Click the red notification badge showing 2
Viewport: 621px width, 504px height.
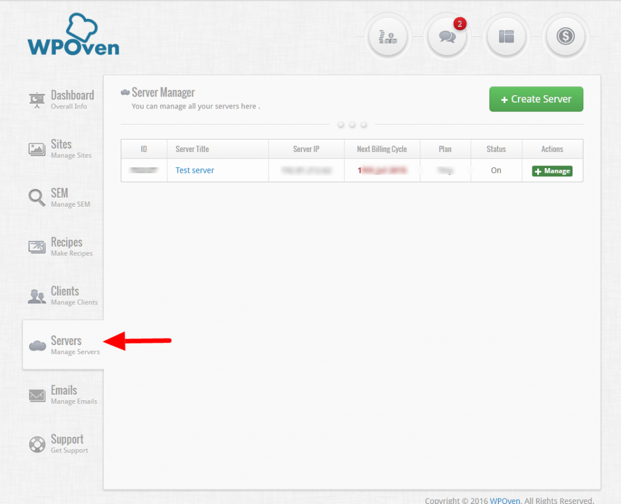pyautogui.click(x=460, y=24)
